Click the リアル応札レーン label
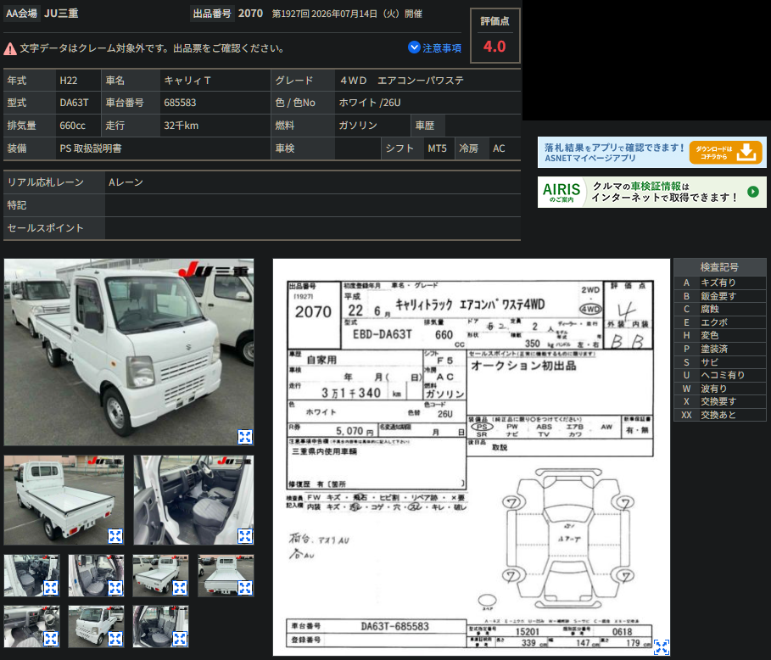The height and width of the screenshot is (660, 771). point(45,182)
